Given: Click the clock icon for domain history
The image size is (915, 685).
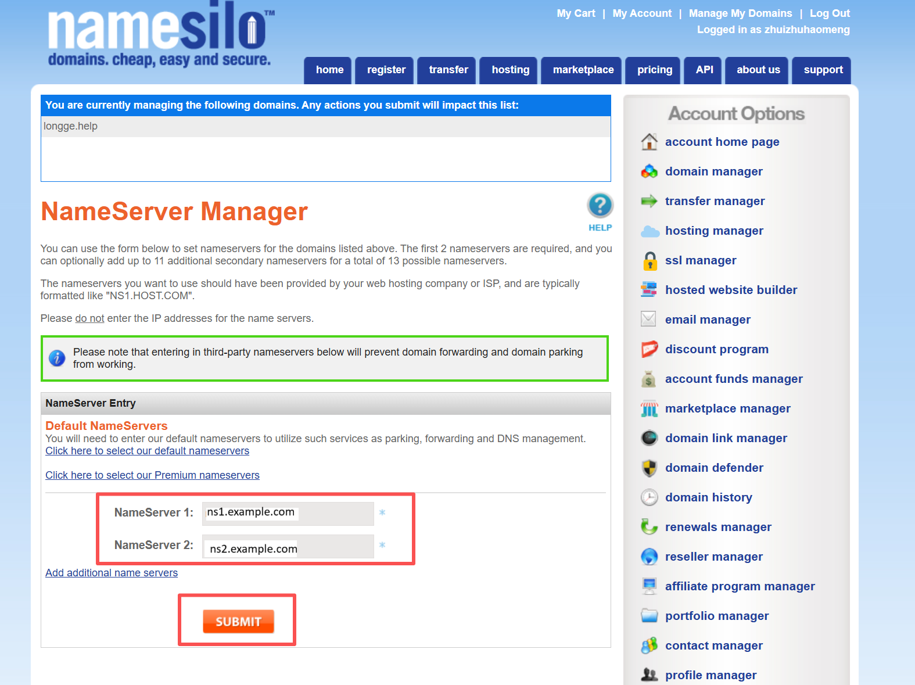Looking at the screenshot, I should 649,497.
